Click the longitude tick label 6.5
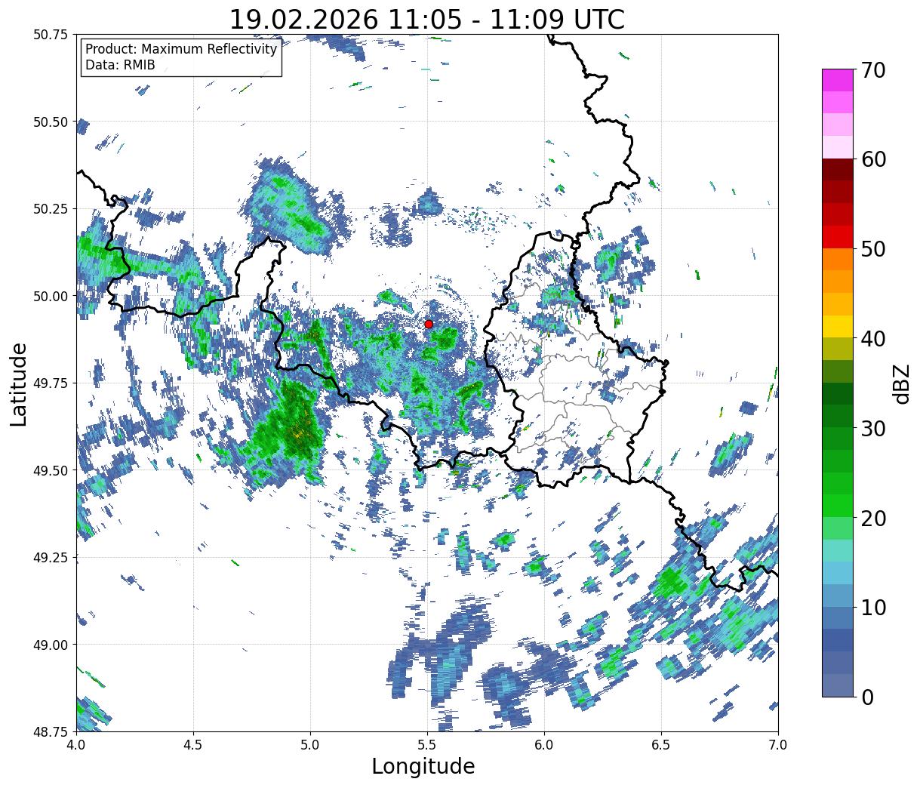The height and width of the screenshot is (785, 920). [661, 746]
